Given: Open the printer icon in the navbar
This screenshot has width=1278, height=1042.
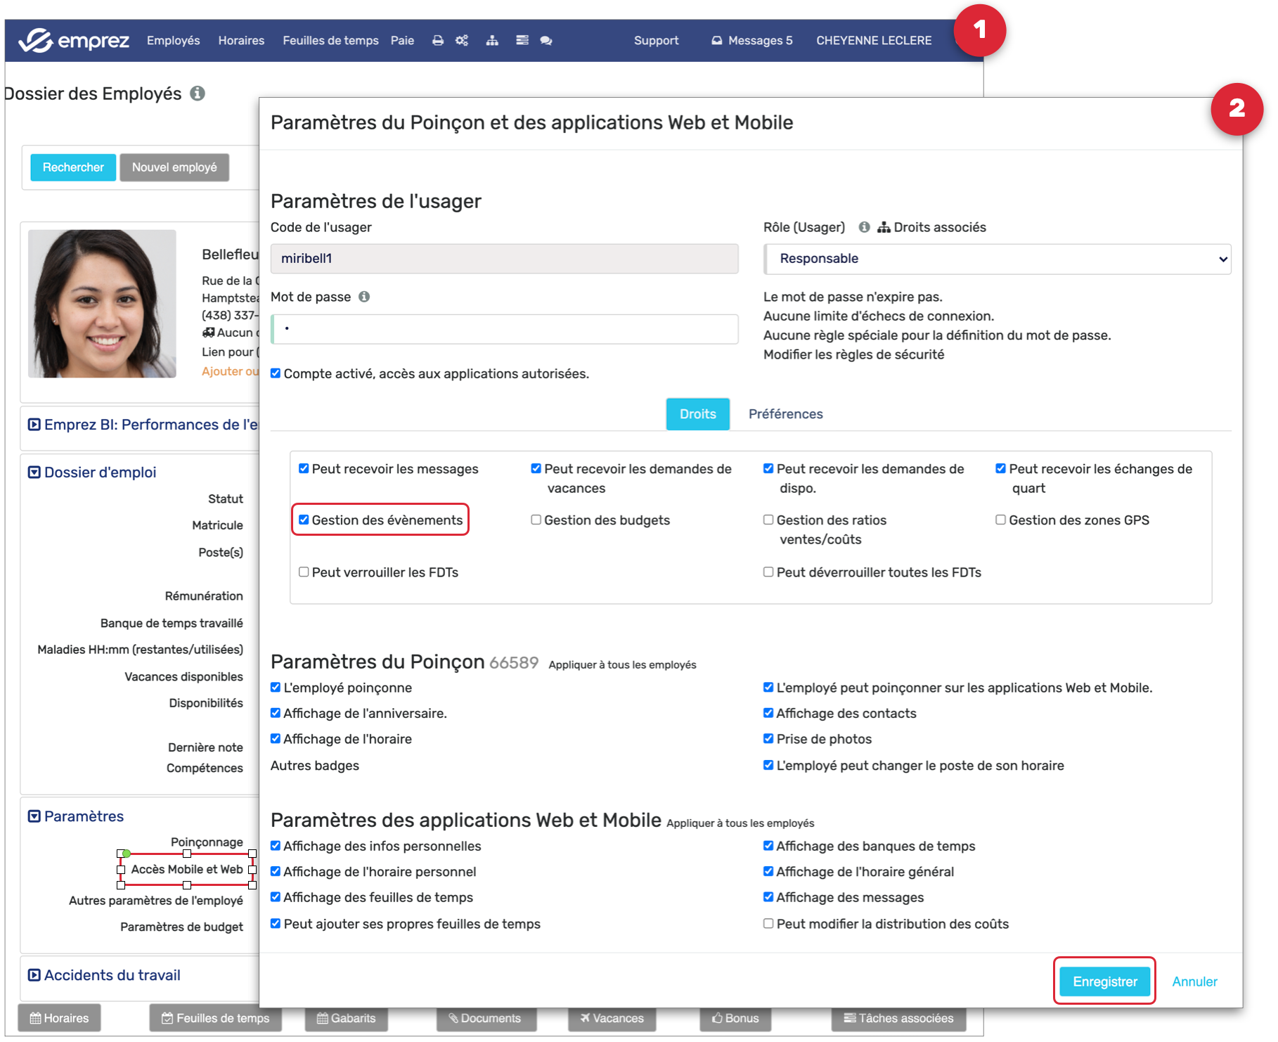Looking at the screenshot, I should [x=438, y=41].
